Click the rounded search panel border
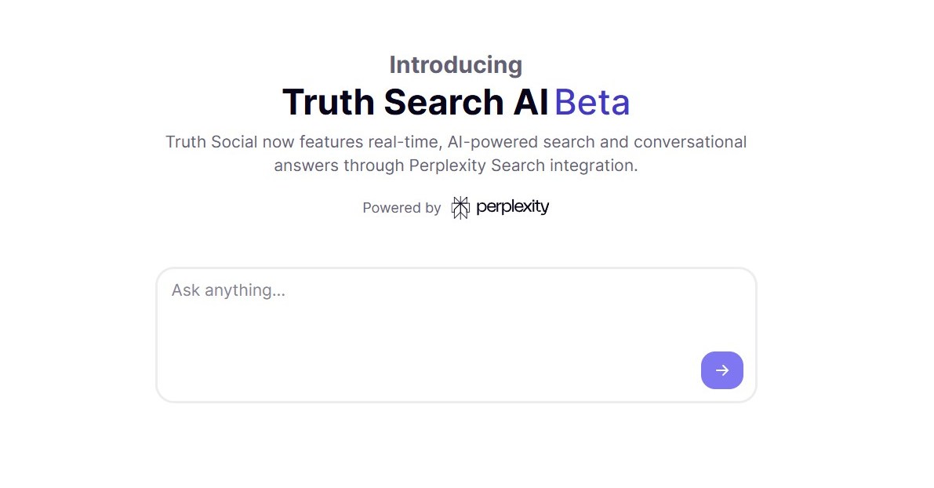 [x=455, y=267]
